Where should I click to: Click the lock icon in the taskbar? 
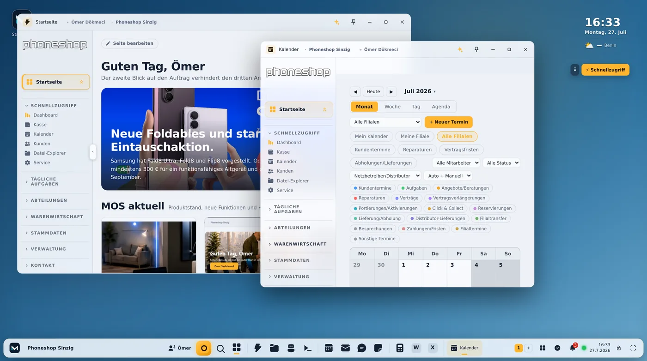point(619,348)
